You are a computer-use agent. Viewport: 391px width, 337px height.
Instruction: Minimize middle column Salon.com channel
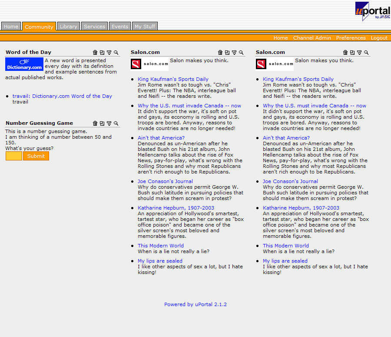pos(234,53)
